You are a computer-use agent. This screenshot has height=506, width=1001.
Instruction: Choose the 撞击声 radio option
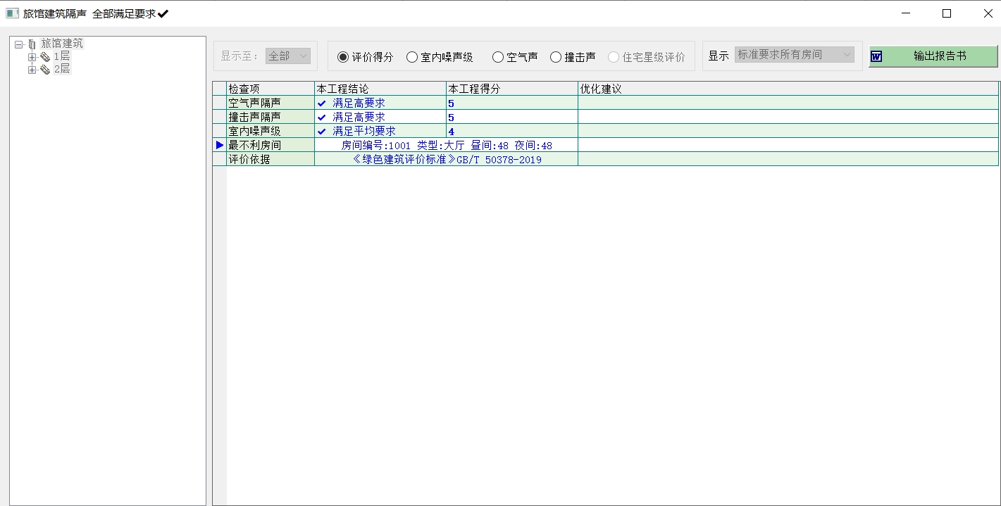pos(556,57)
